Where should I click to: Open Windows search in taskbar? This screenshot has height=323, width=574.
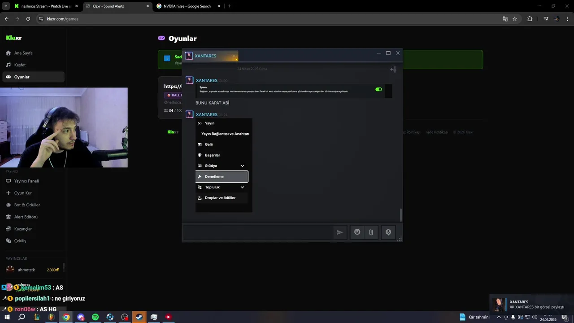coord(22,317)
